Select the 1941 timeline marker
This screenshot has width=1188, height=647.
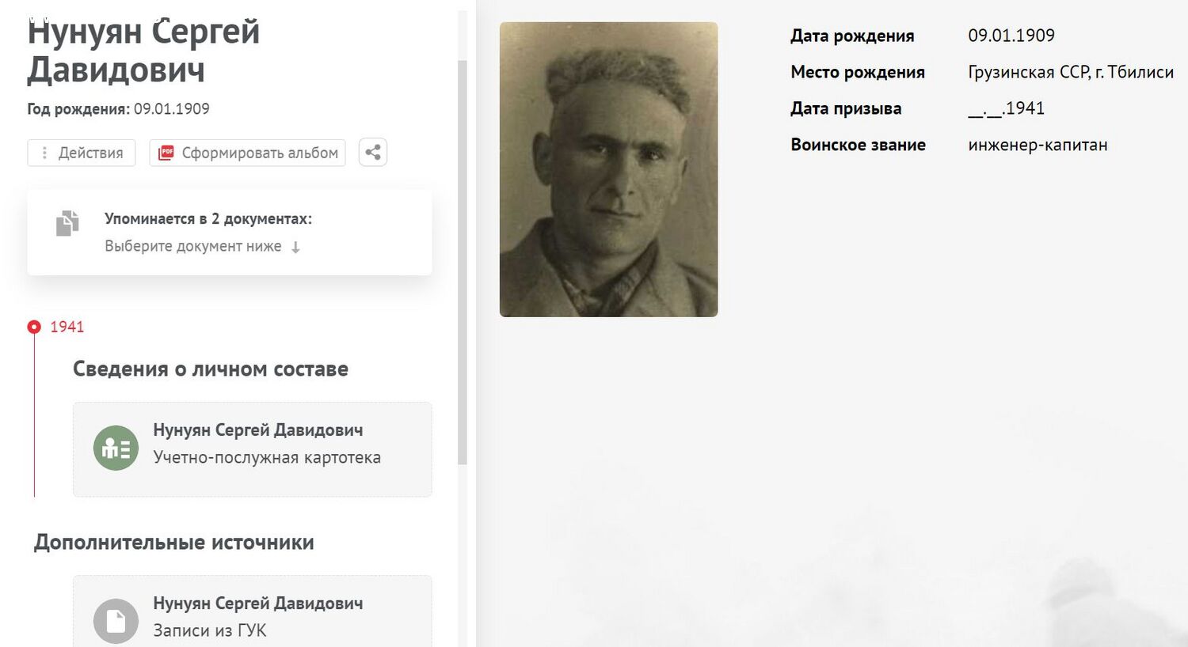coord(34,327)
